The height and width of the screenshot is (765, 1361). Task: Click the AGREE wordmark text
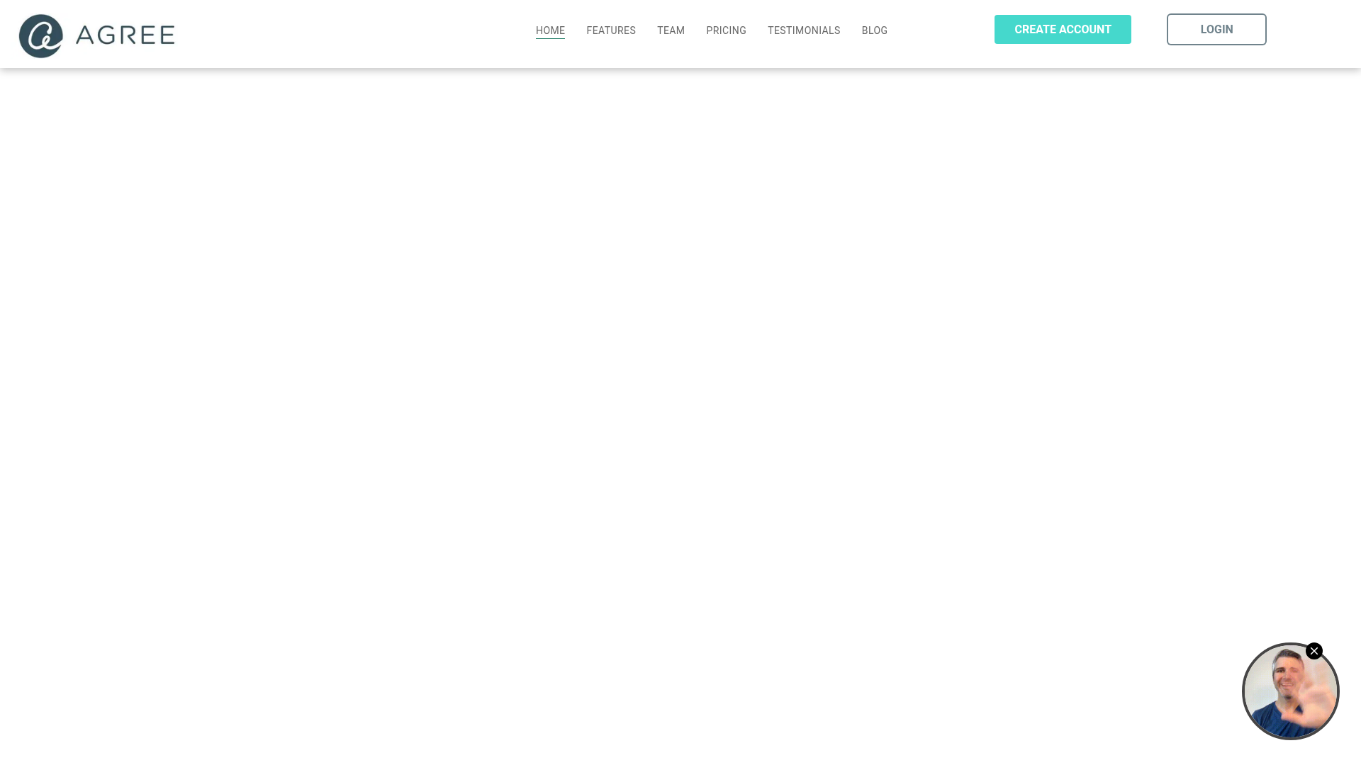125,35
